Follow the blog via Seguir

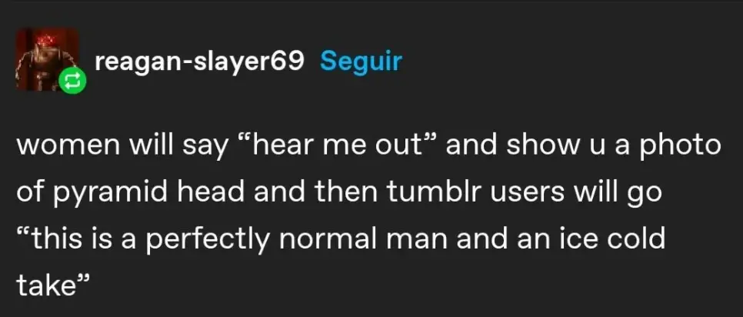[361, 61]
